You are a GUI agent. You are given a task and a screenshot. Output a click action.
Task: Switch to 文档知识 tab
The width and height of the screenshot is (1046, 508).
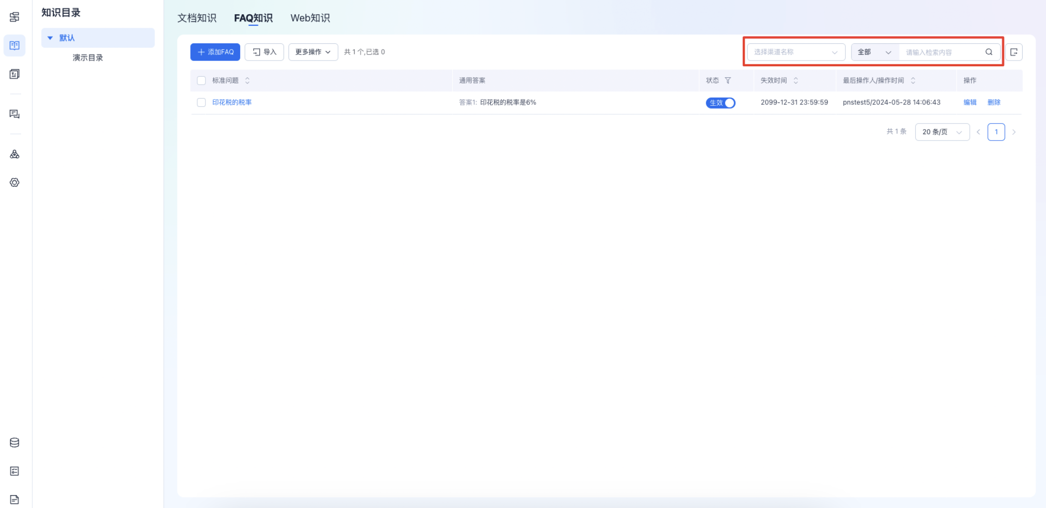point(197,18)
